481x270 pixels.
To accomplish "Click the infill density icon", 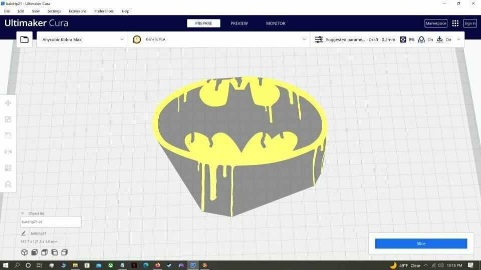I will pos(403,39).
